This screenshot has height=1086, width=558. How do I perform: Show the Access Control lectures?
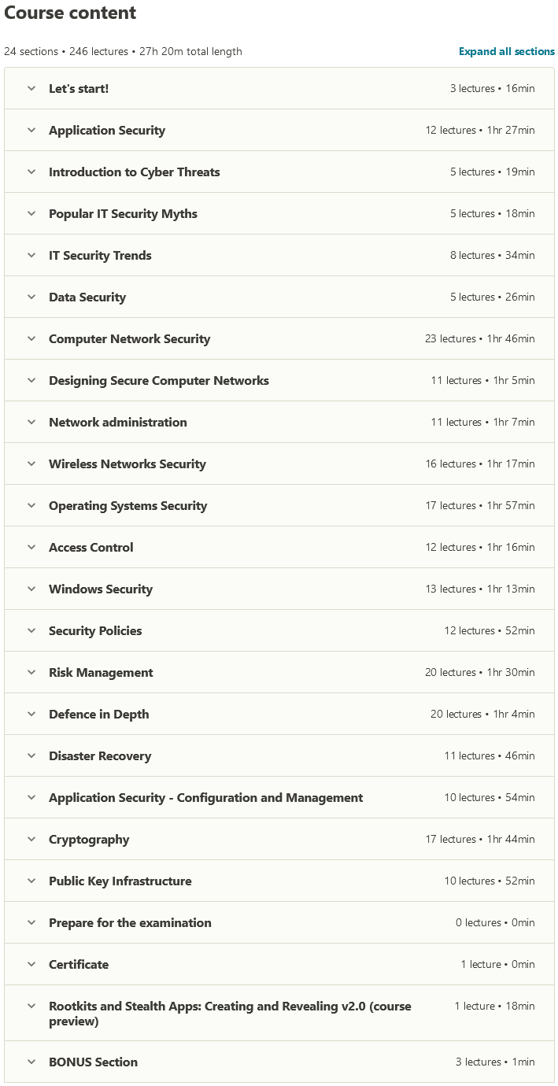pos(91,547)
